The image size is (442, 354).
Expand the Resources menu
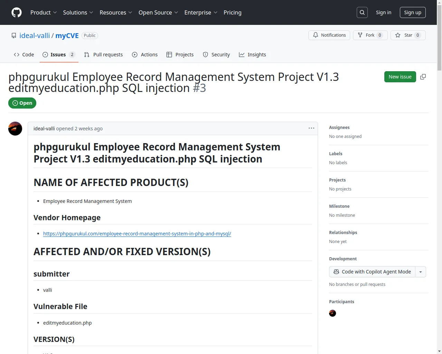tap(116, 12)
